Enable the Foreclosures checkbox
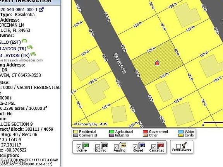 (178, 146)
